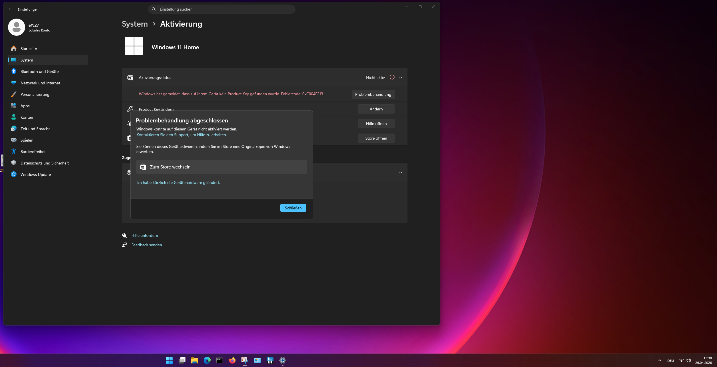This screenshot has width=717, height=367.
Task: Go to Apps in the sidebar
Action: (48, 106)
